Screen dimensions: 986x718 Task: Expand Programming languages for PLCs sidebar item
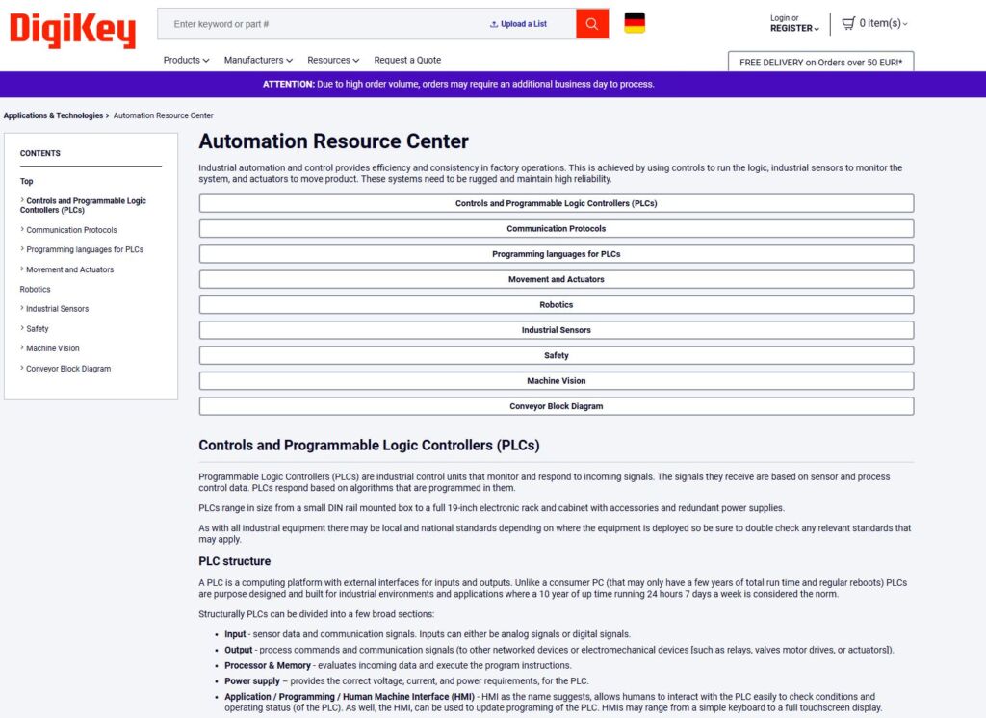pyautogui.click(x=82, y=249)
